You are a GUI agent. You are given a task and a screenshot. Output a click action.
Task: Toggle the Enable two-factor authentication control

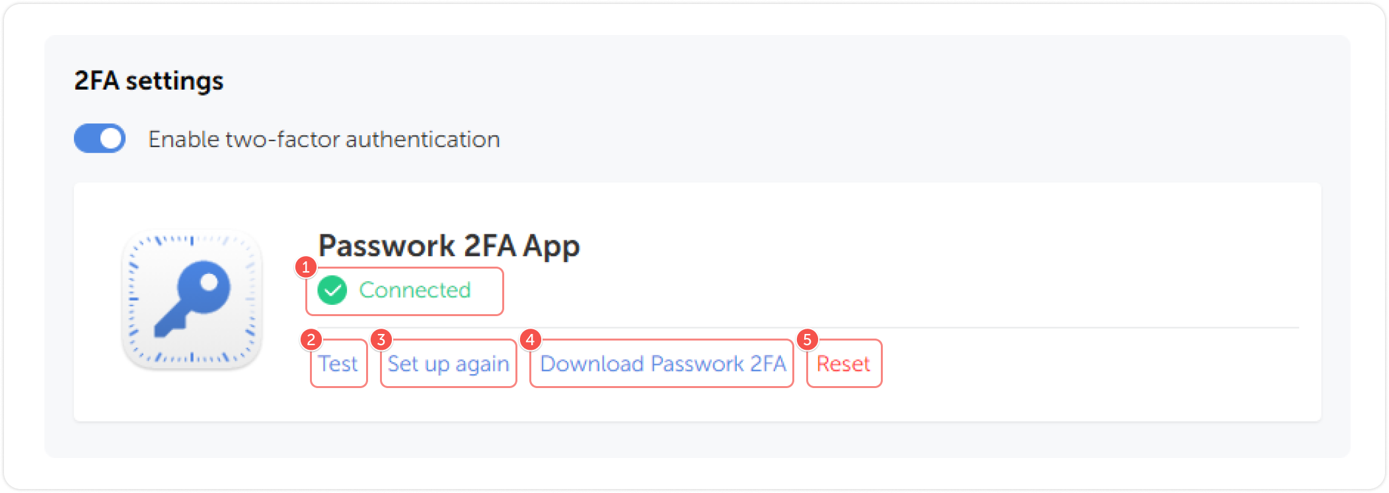99,139
